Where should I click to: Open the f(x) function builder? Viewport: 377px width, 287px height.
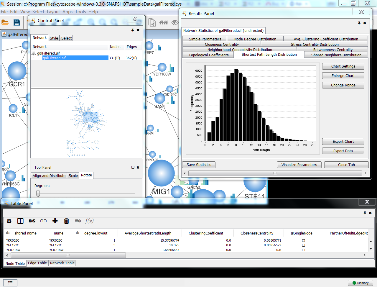pos(89,221)
